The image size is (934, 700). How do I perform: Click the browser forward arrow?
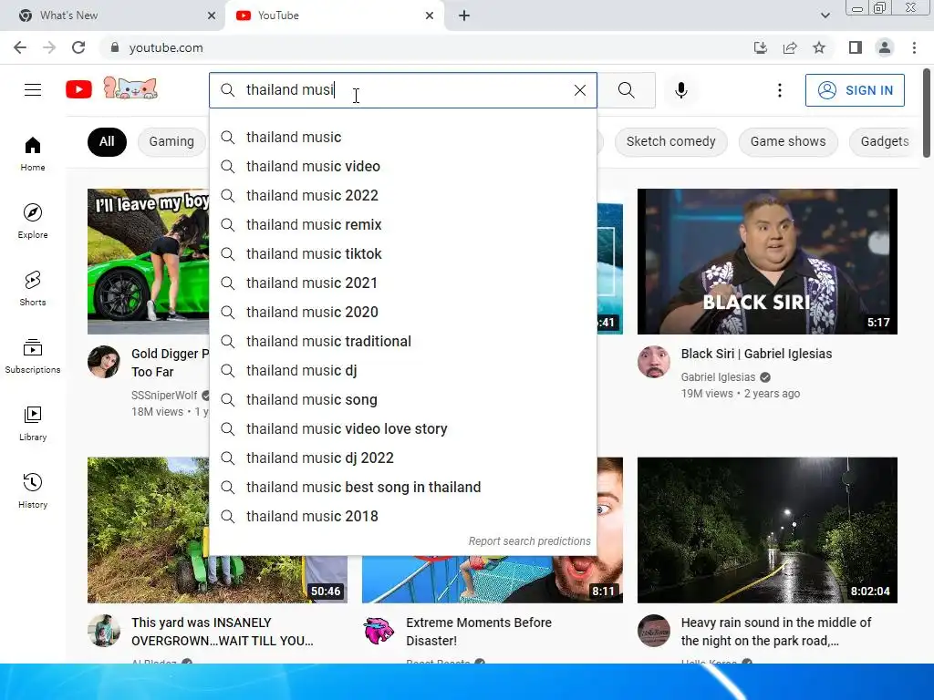[x=49, y=47]
